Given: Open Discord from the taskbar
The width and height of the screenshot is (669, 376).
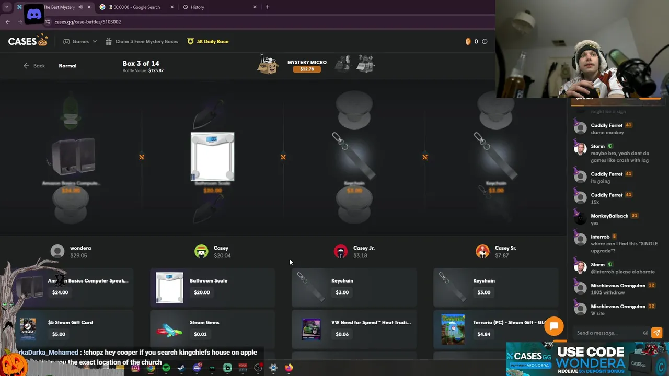Looking at the screenshot, I should (197, 368).
